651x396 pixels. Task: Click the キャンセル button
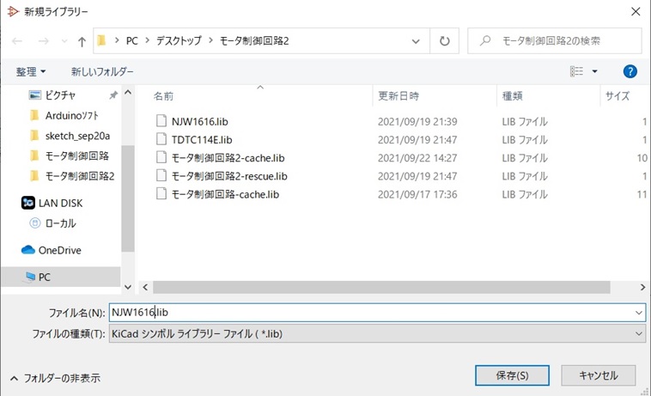tap(598, 375)
